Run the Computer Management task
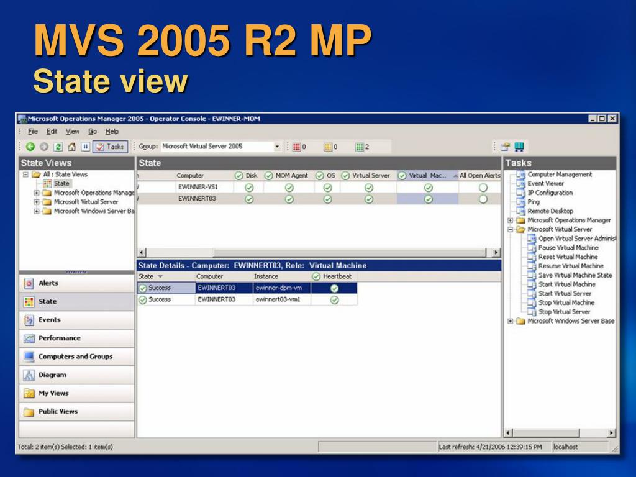636x477 pixels. pyautogui.click(x=560, y=175)
